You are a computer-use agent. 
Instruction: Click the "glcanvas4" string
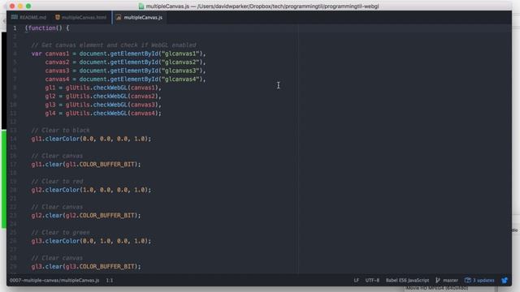(x=181, y=79)
